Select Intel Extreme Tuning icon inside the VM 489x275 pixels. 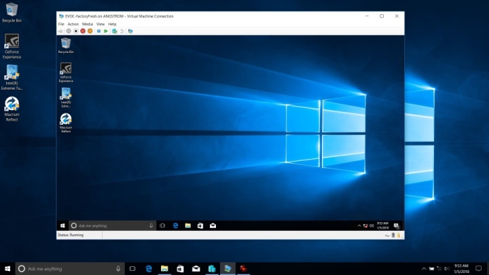point(66,98)
